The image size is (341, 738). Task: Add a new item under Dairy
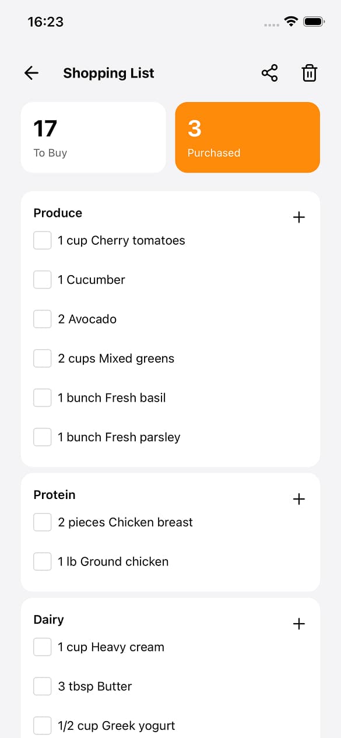[299, 624]
